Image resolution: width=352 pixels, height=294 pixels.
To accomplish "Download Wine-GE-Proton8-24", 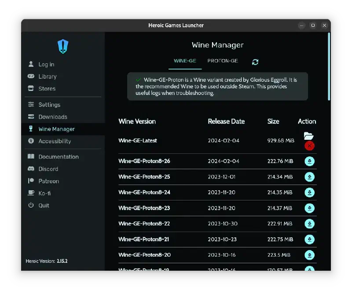I will click(309, 192).
